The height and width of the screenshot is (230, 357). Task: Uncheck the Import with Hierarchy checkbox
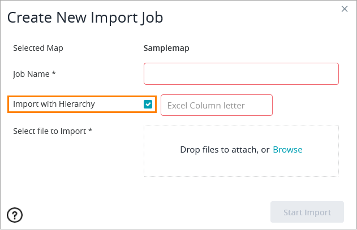point(148,104)
